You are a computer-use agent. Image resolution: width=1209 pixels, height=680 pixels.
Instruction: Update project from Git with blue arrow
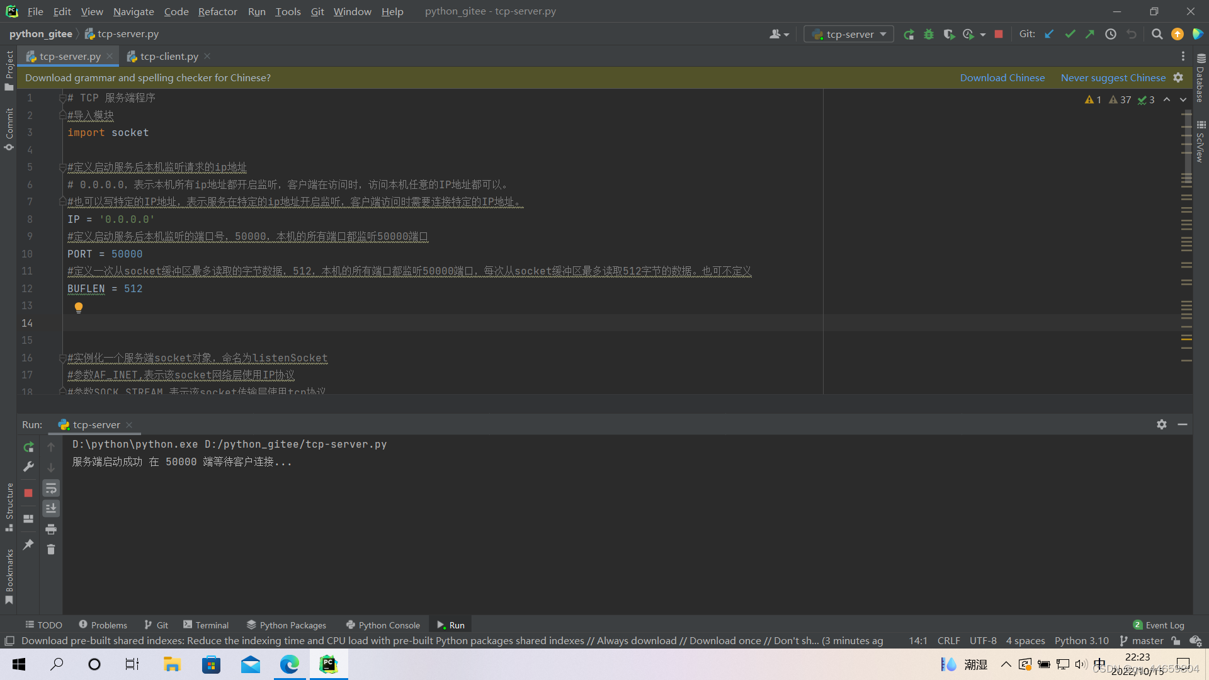click(1048, 35)
